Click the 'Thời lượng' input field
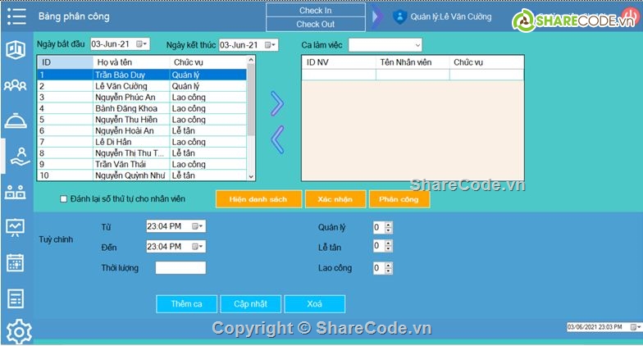 coord(180,267)
